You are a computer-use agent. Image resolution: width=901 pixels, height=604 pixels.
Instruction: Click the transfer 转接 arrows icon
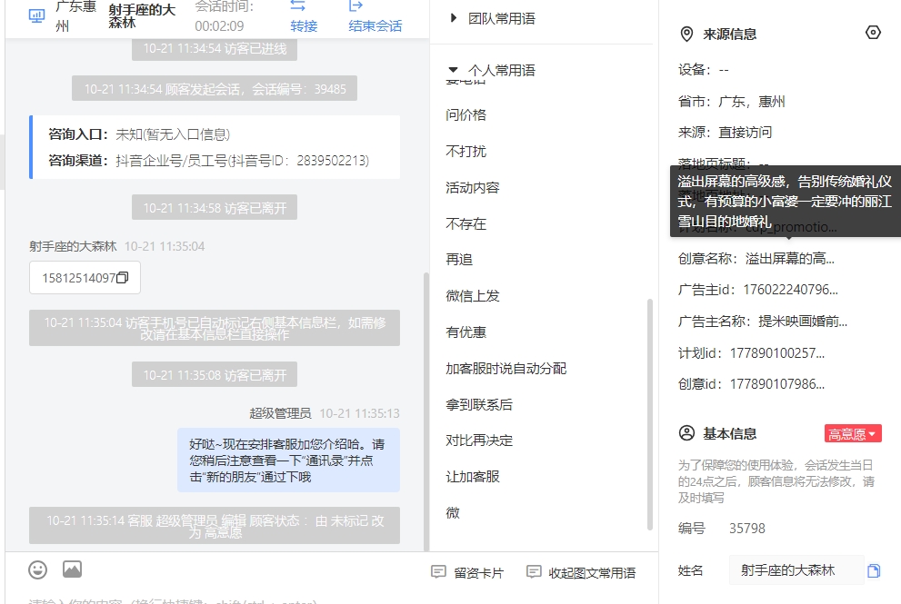pyautogui.click(x=297, y=5)
